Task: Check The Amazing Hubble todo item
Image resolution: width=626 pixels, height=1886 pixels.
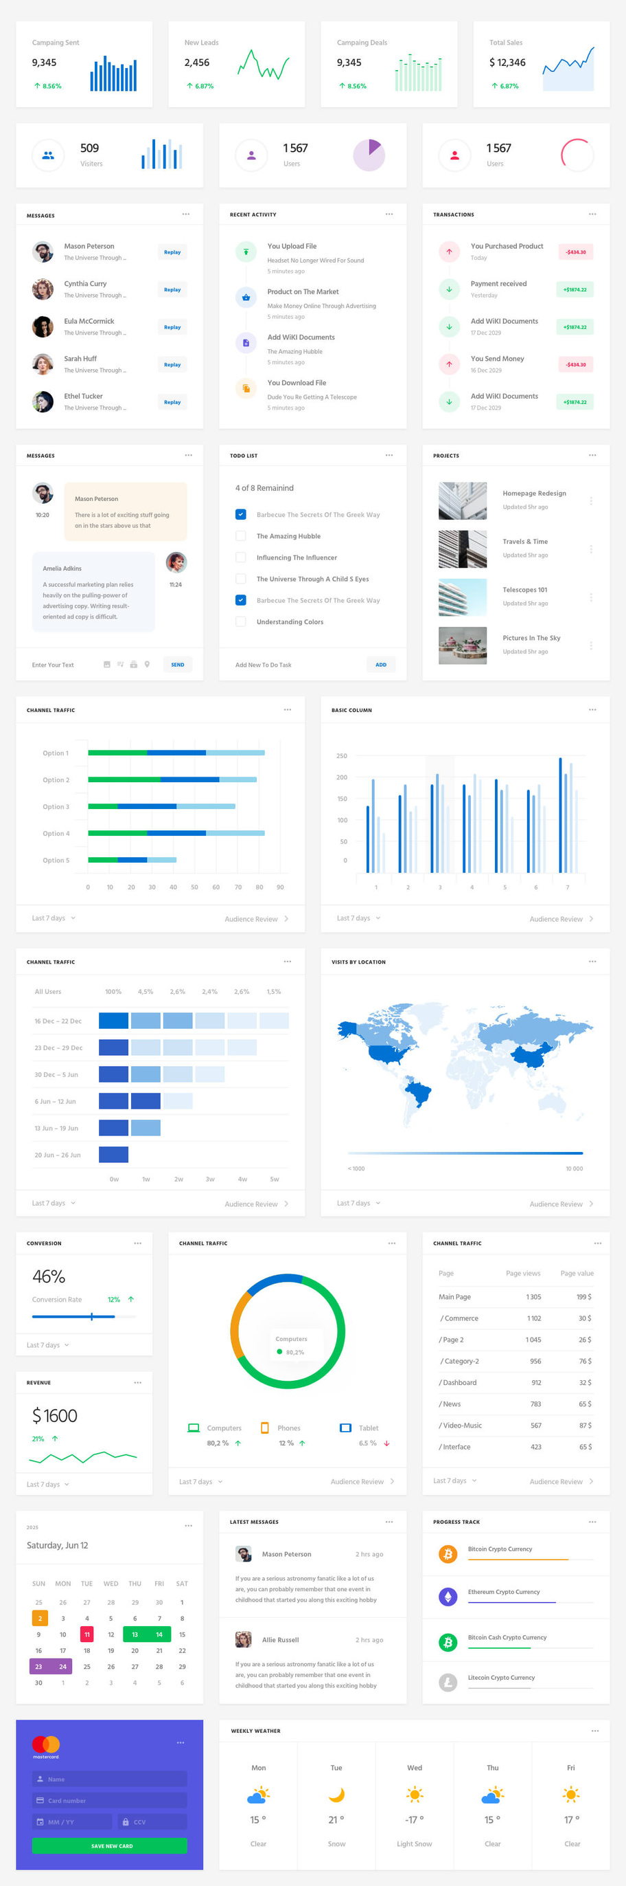Action: point(241,536)
